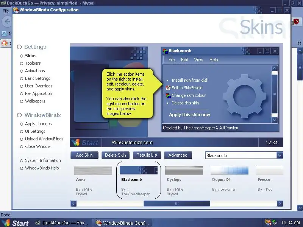
Task: Click the preview panel vertical scrollbar thumb
Action: (x=275, y=94)
